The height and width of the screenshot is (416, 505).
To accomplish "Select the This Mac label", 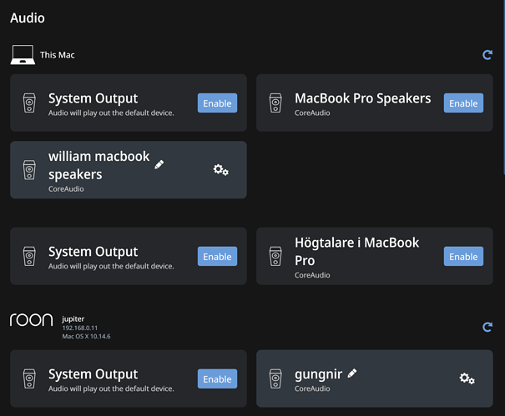I will pyautogui.click(x=58, y=55).
